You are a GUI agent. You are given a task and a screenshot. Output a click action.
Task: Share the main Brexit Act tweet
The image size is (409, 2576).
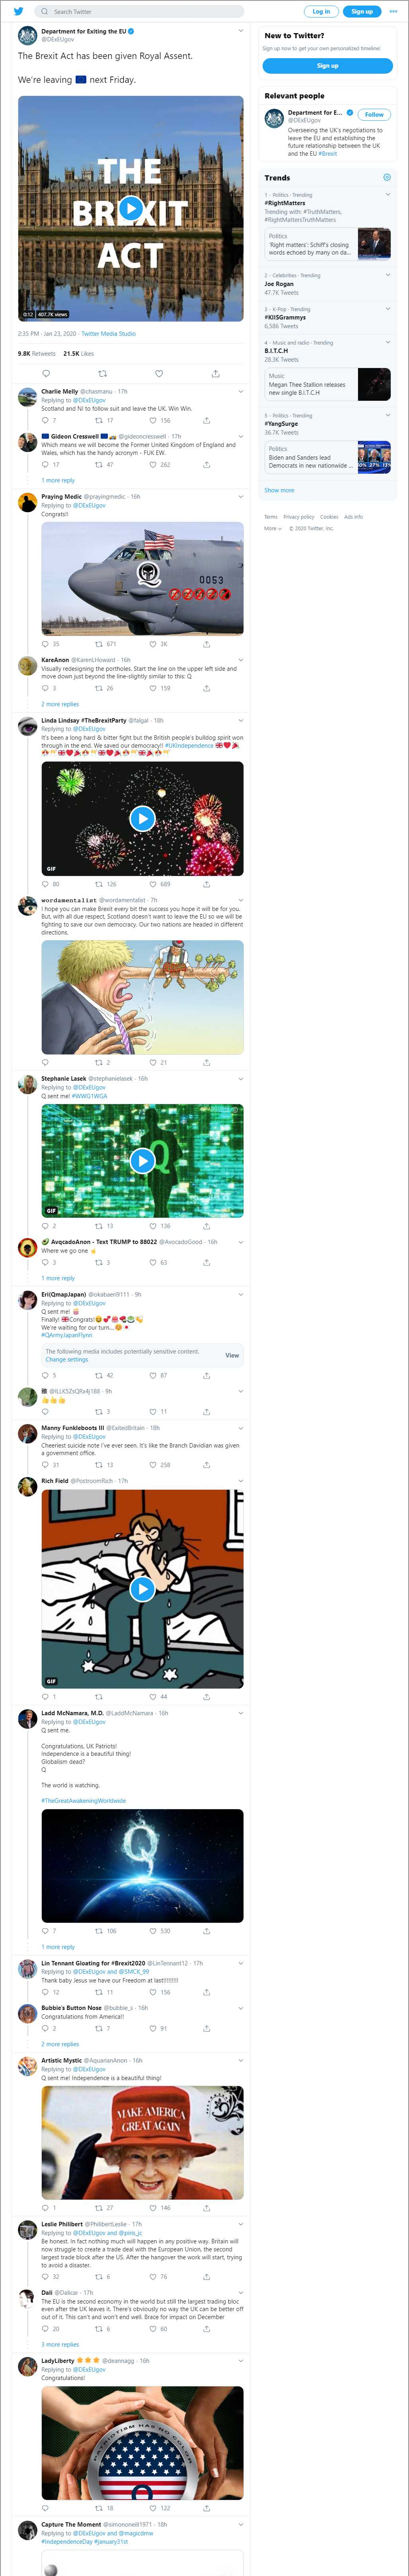[x=215, y=373]
